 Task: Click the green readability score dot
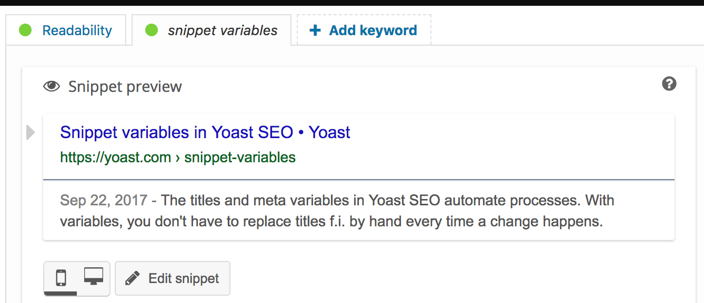(x=25, y=30)
